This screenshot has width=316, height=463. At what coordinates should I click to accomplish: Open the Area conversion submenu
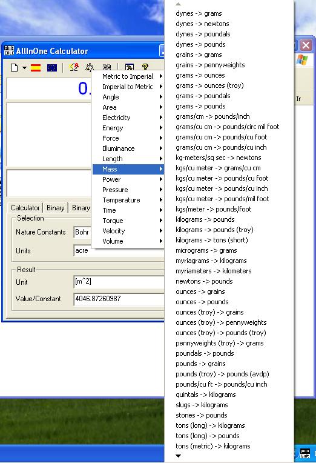click(x=128, y=107)
